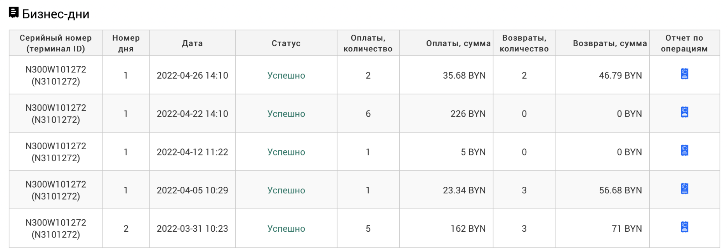Select terminal serial cell in the first row
Screen dimensions: 727x248
click(56, 75)
